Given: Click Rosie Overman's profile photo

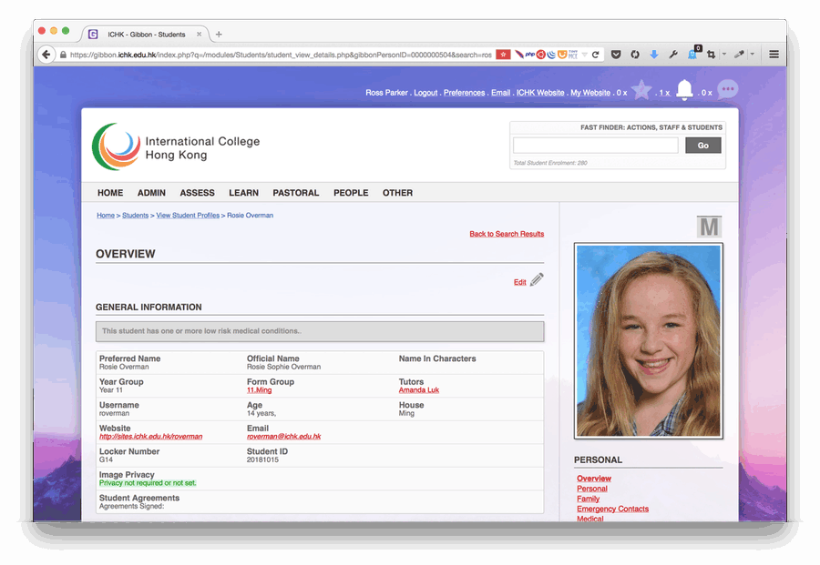Looking at the screenshot, I should coord(649,340).
